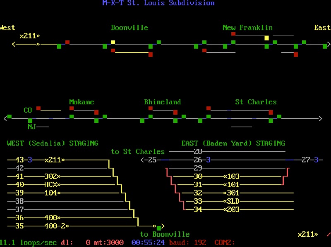The width and height of the screenshot is (331, 247).
Task: Click staging track number 42
Action: pyautogui.click(x=19, y=168)
